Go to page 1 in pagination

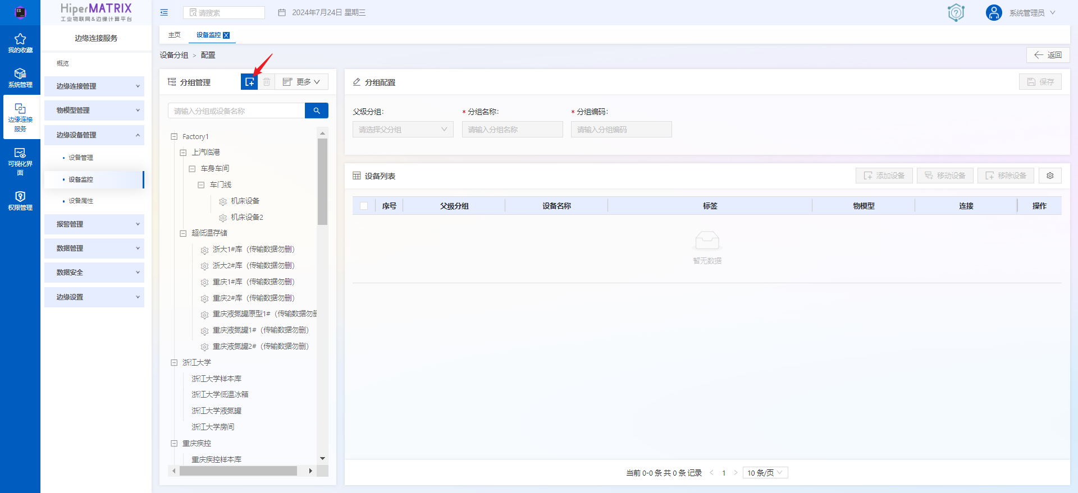[724, 473]
